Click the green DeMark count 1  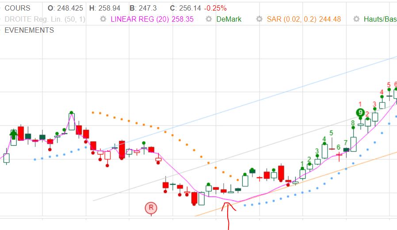[x=302, y=164]
